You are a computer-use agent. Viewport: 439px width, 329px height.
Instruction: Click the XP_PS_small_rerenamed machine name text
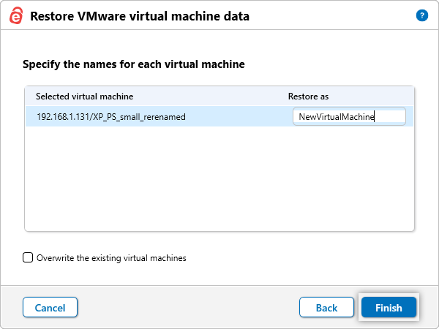tap(138, 116)
